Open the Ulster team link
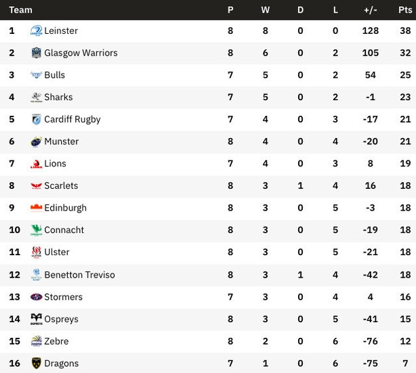 tap(57, 252)
